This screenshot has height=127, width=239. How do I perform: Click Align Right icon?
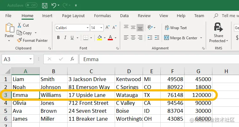click(140, 37)
